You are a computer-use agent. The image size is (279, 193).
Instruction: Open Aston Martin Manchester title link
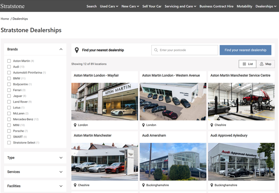[x=92, y=135]
